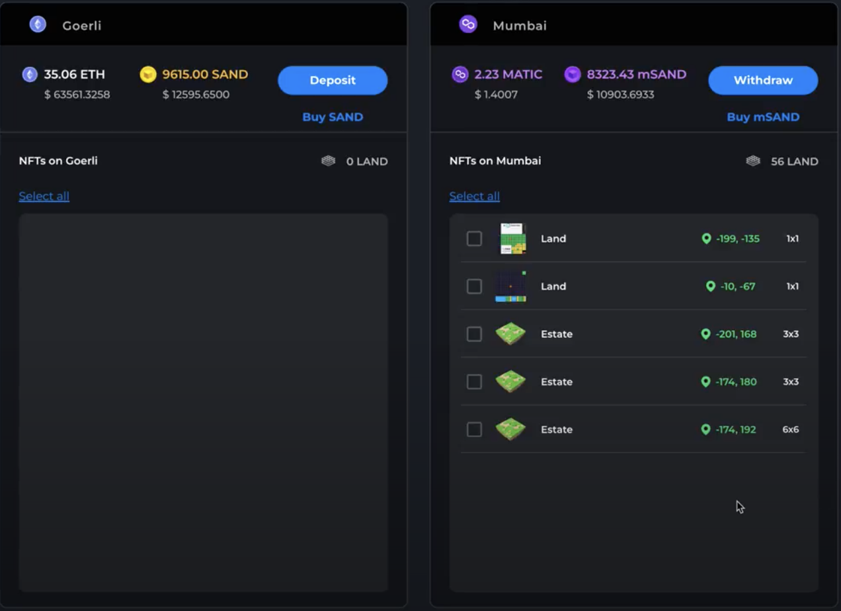Image resolution: width=841 pixels, height=611 pixels.
Task: Click the location pin for -174, 192
Action: point(706,430)
